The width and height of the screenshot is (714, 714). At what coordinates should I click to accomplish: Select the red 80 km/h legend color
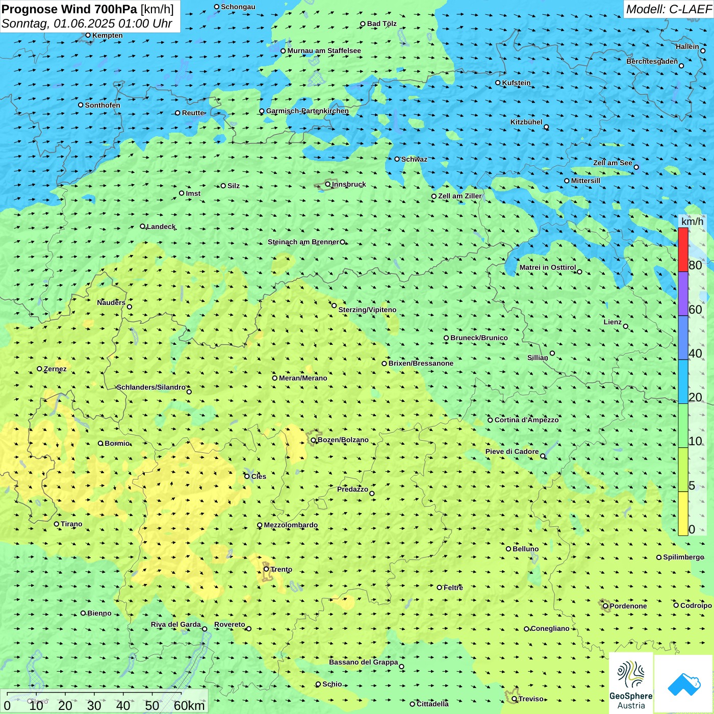pyautogui.click(x=683, y=249)
